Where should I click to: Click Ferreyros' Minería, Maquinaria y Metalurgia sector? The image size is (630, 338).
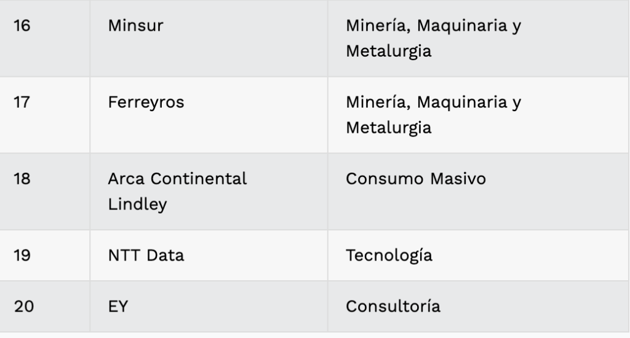(434, 115)
